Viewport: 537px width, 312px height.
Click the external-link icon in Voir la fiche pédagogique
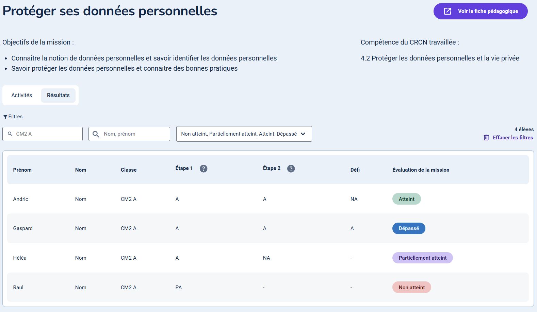click(448, 11)
